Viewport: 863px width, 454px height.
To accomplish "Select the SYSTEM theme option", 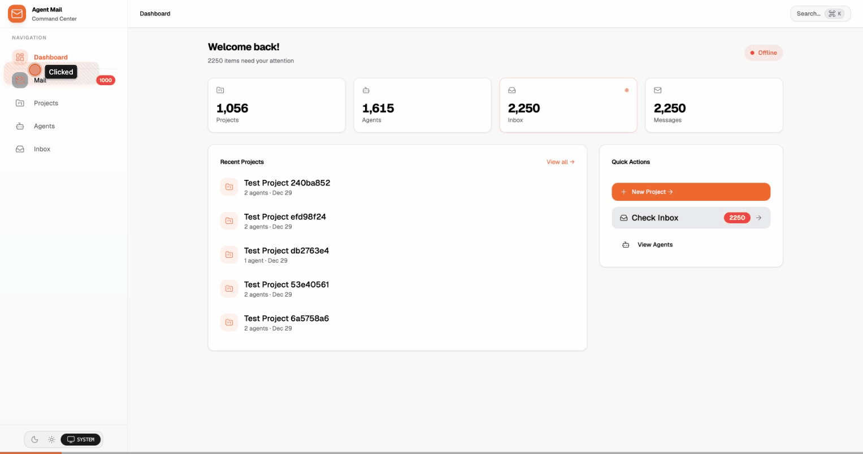I will (x=81, y=439).
